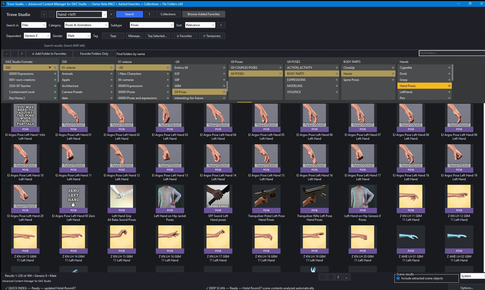The image size is (485, 290).
Task: Open the System theme dropdown
Action: click(473, 276)
